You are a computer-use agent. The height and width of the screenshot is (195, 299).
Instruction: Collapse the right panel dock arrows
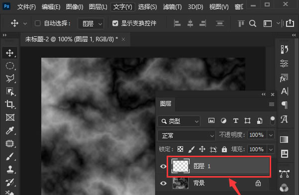click(294, 35)
